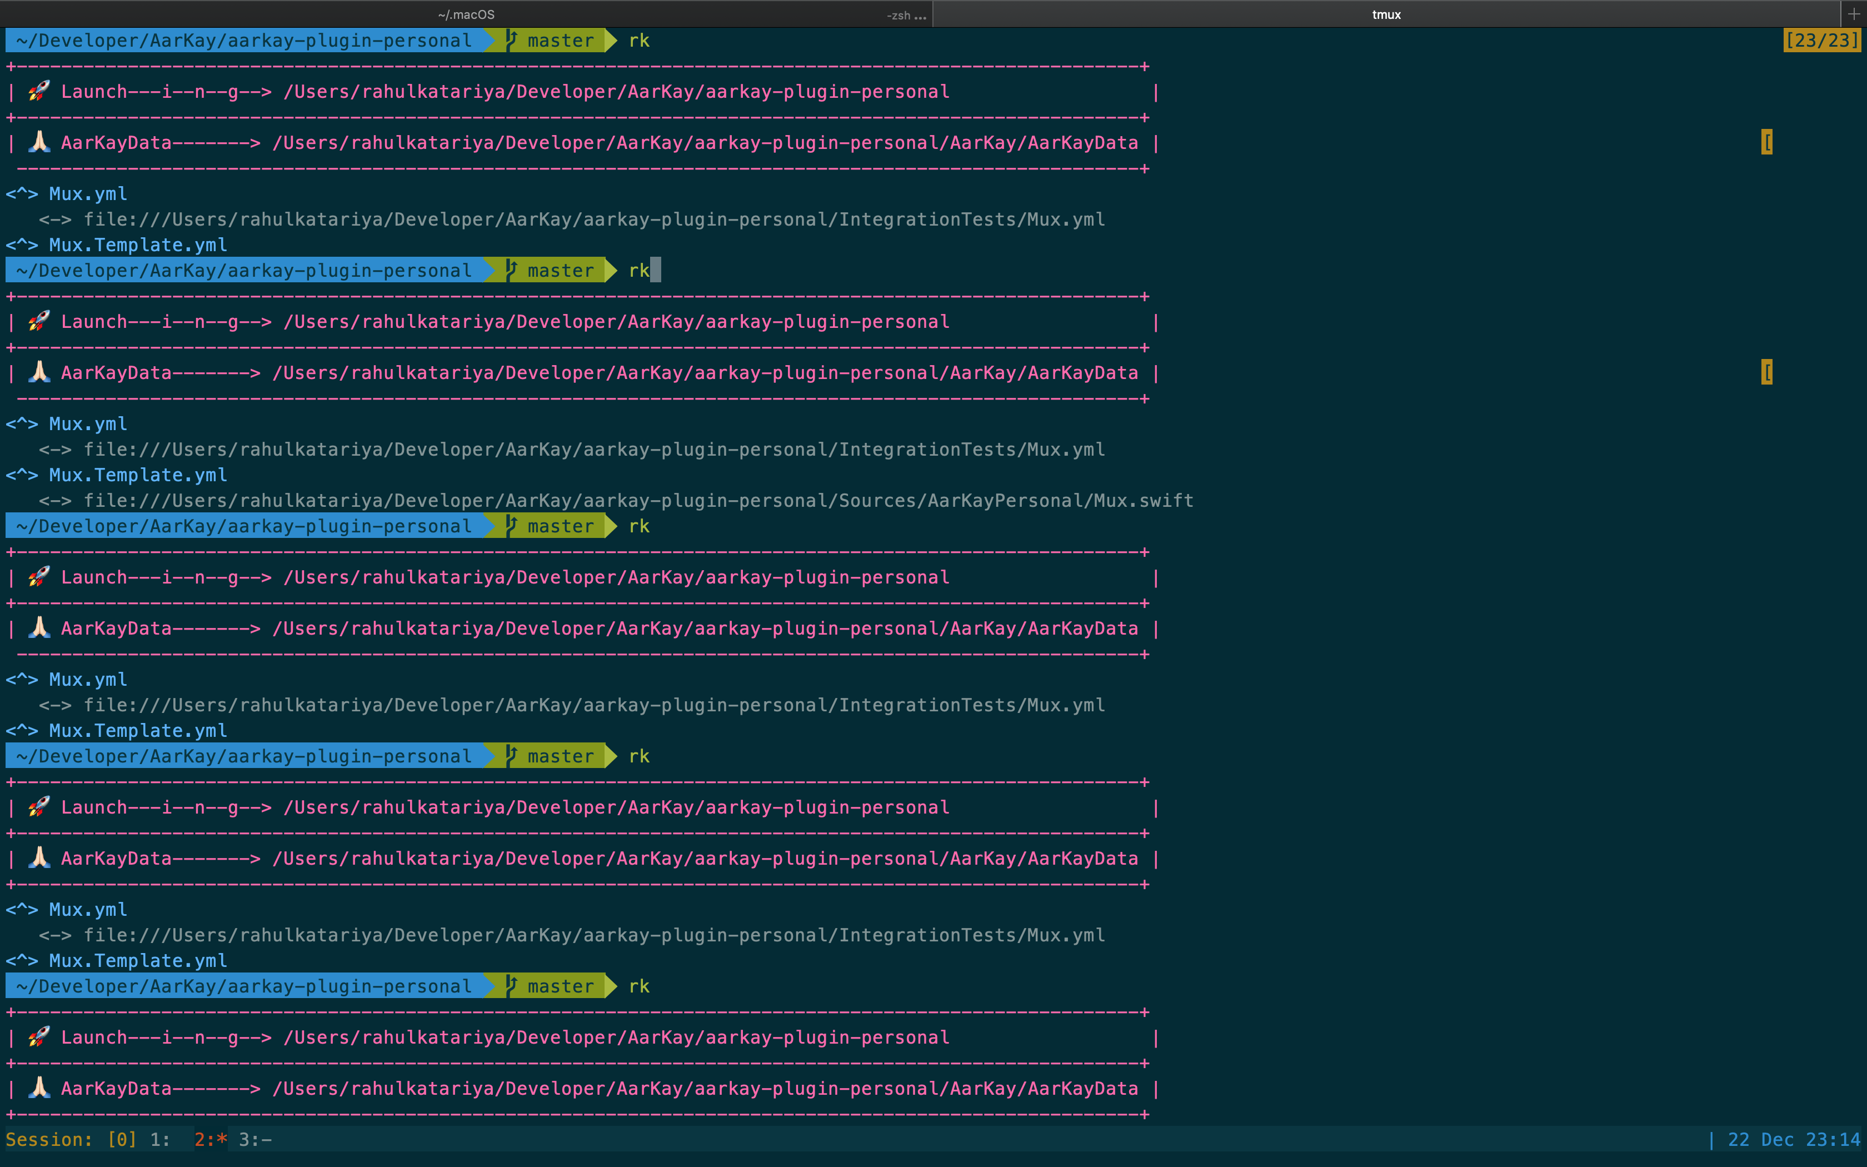Click the rocket emoji in the topmost Launching row
The image size is (1867, 1167).
coord(38,91)
